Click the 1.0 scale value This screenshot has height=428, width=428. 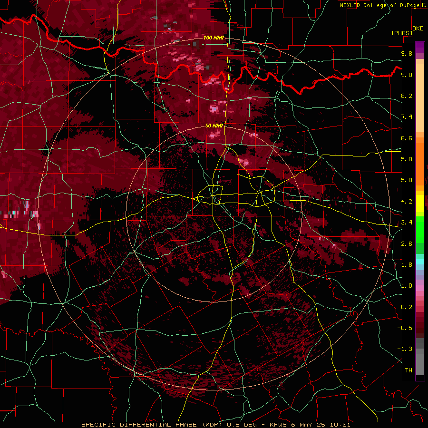[407, 286]
